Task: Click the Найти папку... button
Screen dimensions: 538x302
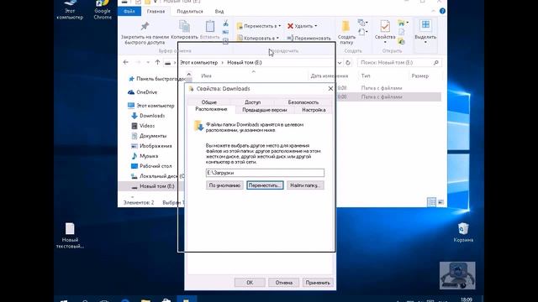Action: [x=305, y=185]
